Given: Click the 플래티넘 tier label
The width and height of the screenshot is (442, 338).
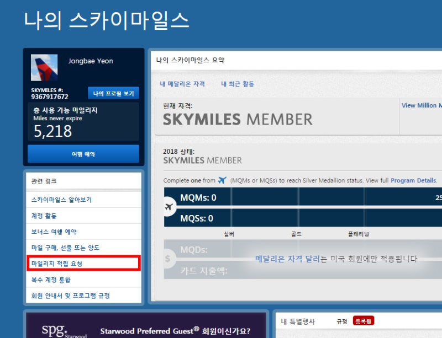Looking at the screenshot, I should coord(359,234).
